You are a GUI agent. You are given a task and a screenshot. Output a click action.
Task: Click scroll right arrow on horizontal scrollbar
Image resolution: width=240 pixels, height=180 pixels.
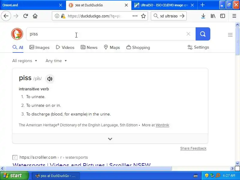232,168
